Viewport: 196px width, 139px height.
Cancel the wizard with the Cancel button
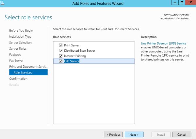pos(182,134)
